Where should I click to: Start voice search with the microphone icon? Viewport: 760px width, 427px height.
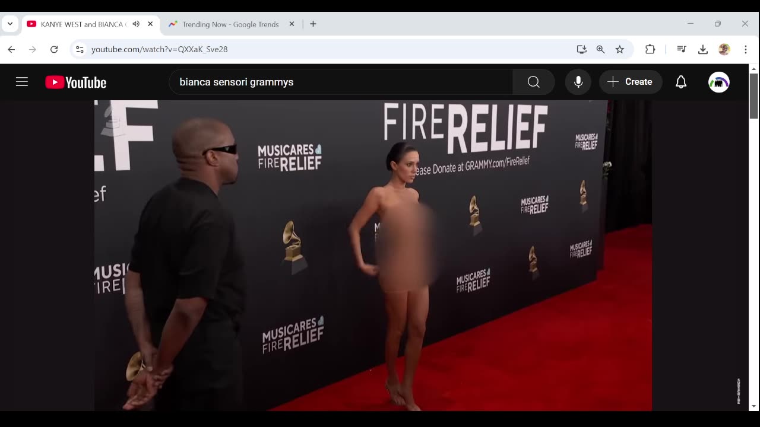(578, 82)
